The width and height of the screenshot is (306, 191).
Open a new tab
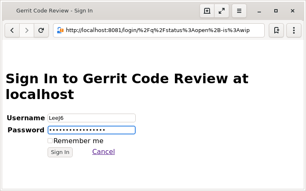pyautogui.click(x=207, y=11)
